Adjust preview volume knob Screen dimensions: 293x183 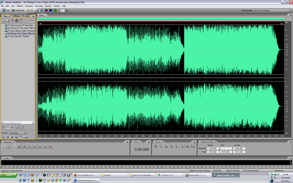coord(20,127)
